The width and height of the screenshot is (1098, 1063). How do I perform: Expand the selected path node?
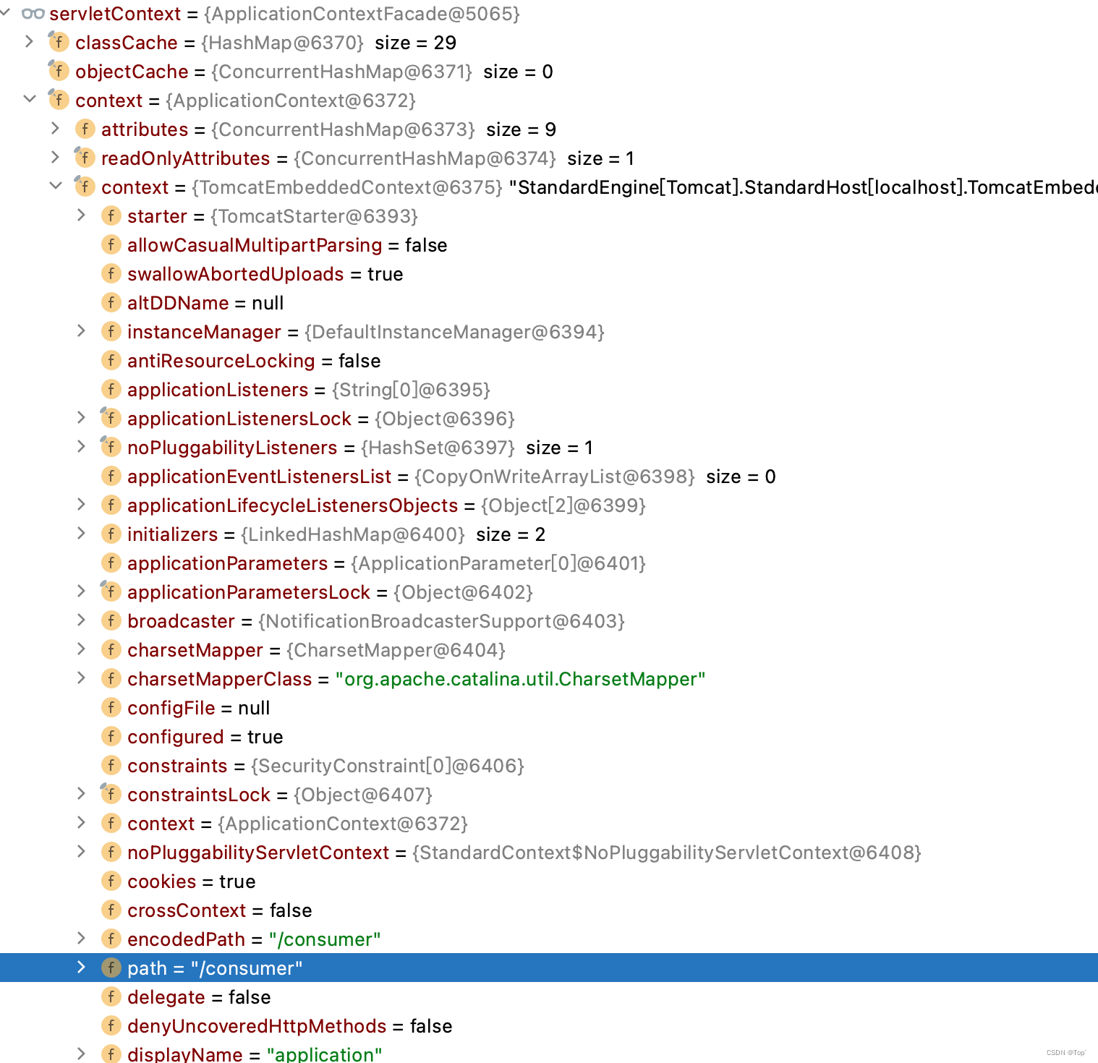81,967
